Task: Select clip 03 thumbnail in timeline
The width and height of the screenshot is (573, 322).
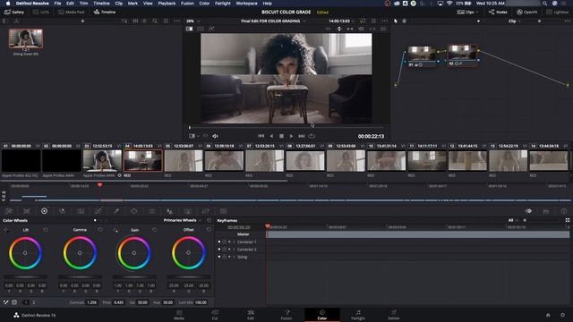Action: [102, 160]
